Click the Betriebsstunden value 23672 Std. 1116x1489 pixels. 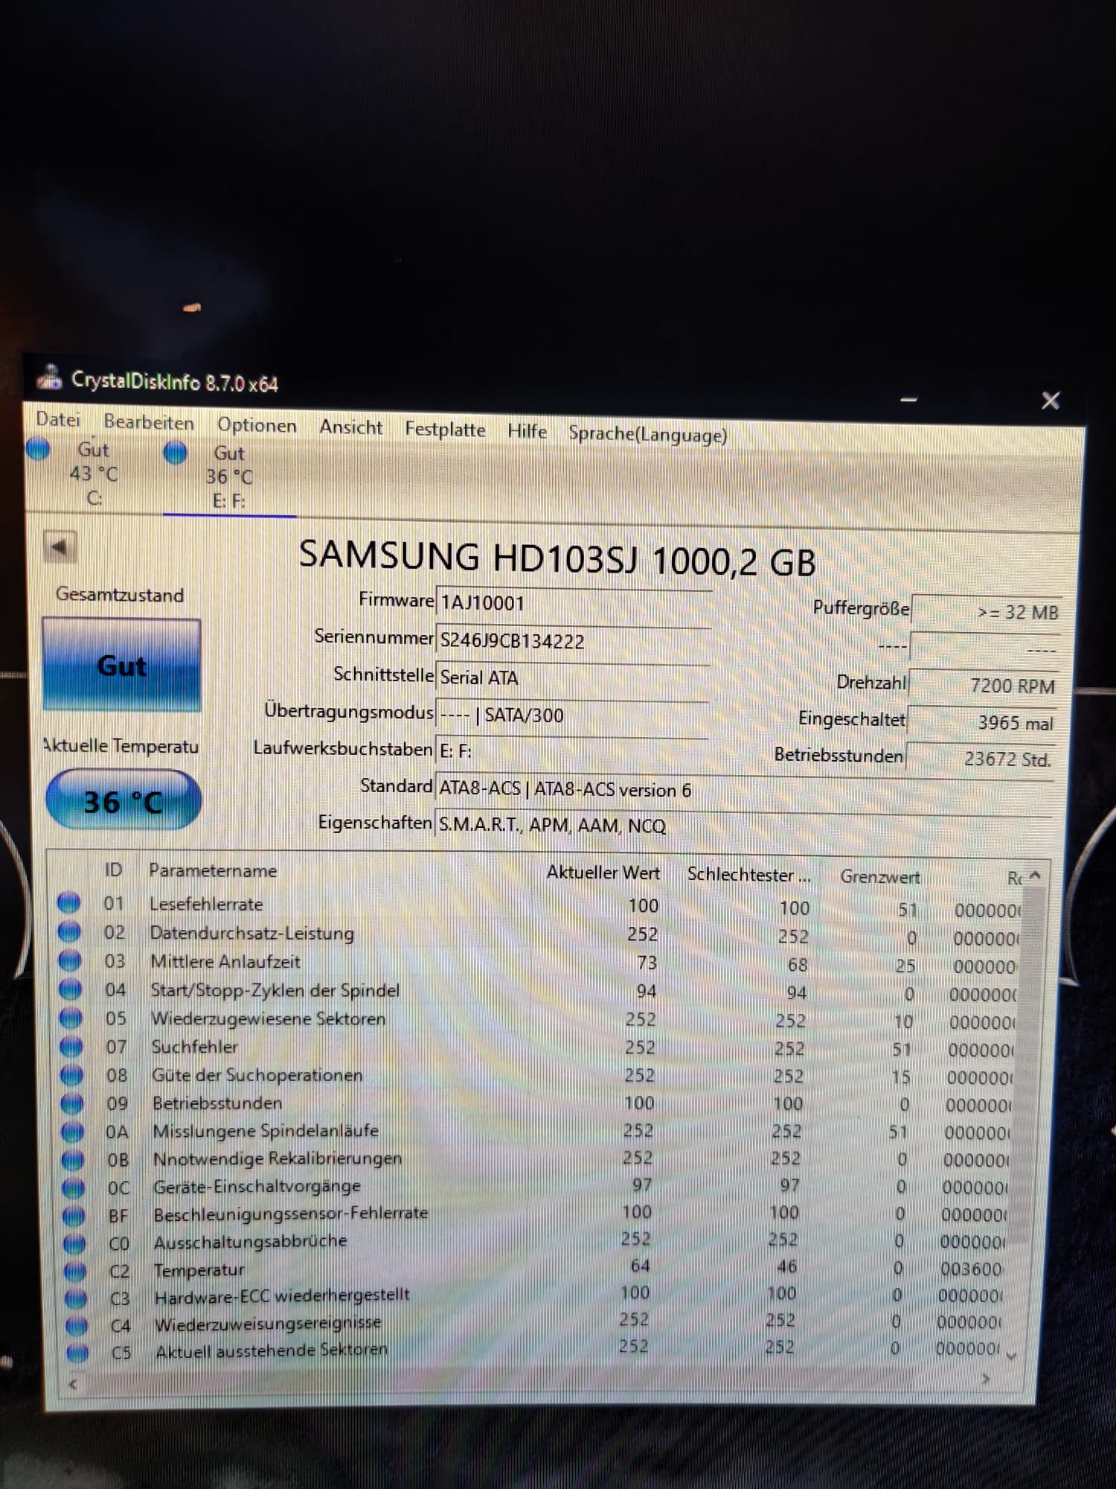point(981,759)
